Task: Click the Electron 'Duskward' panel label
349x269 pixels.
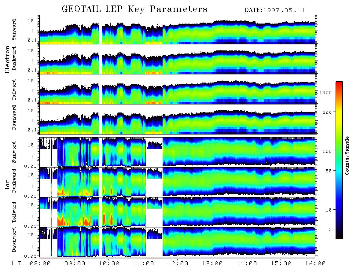Action: (x=14, y=59)
